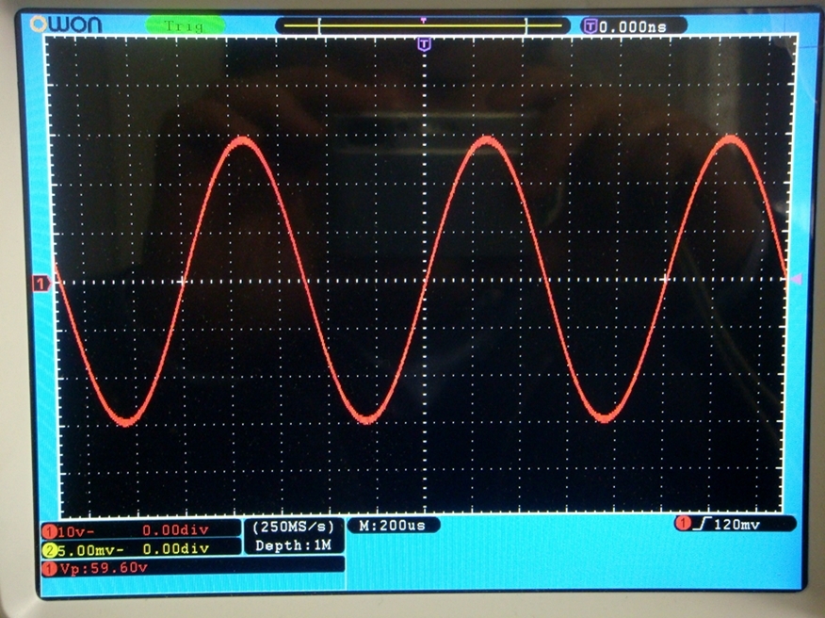Click the Vp:59.60v measurement readout
The image size is (825, 618).
[x=104, y=568]
